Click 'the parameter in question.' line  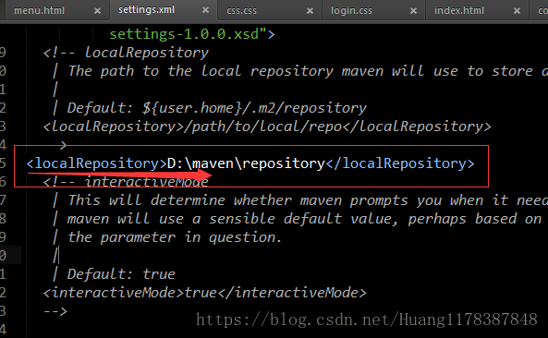tap(167, 237)
